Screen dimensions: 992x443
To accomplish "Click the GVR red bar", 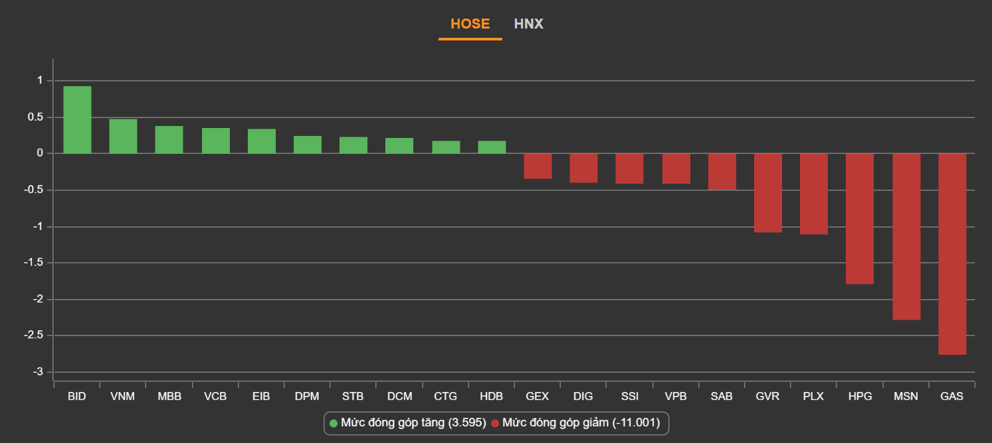I will point(767,193).
